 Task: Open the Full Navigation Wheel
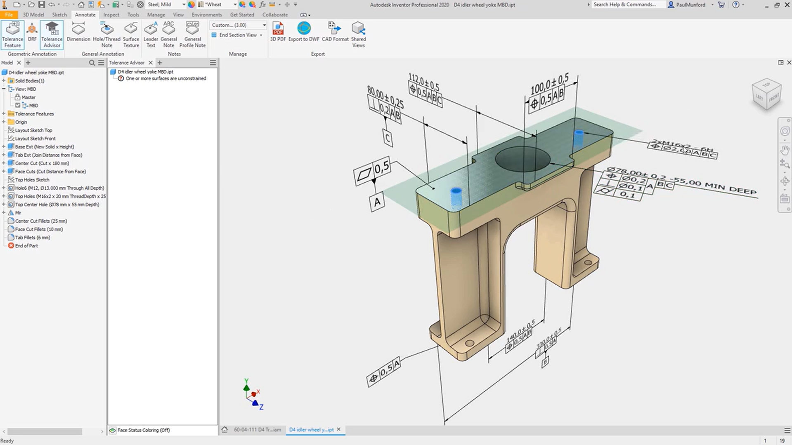[785, 131]
